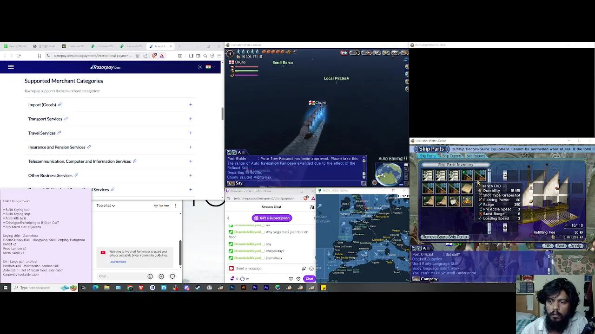Screen dimensions: 595x334
Task: Open emoji picker in YouTube chat
Action: [150, 276]
